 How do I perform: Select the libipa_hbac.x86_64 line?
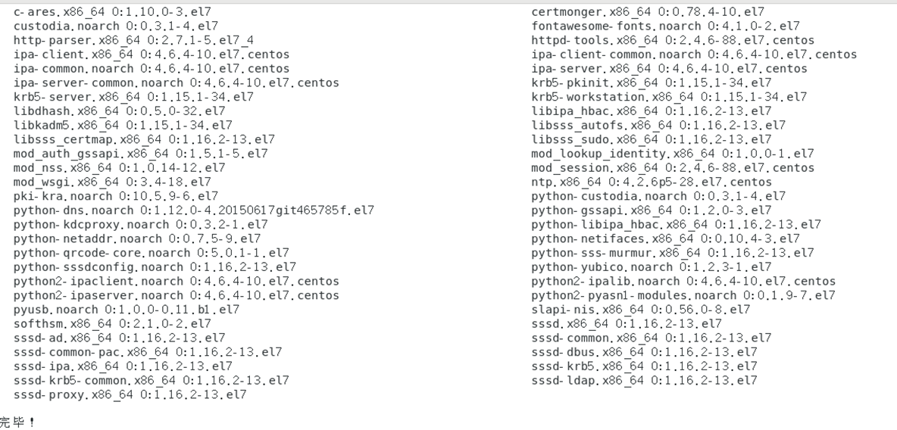tap(651, 111)
